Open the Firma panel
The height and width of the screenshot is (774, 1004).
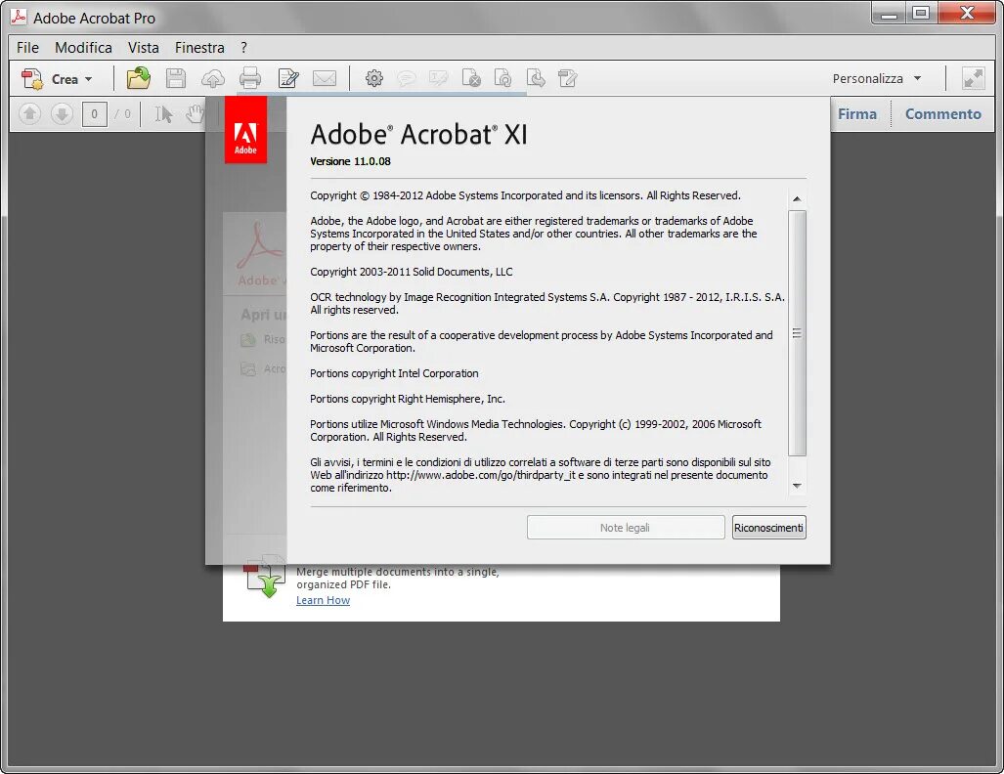pos(856,114)
